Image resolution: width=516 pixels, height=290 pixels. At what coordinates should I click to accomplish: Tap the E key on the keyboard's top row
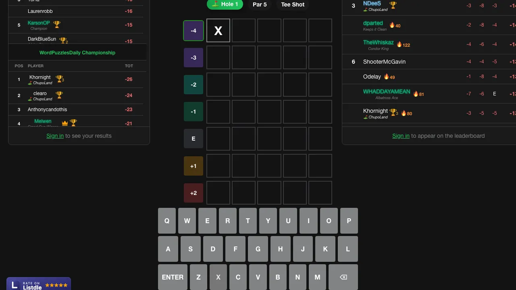(207, 221)
